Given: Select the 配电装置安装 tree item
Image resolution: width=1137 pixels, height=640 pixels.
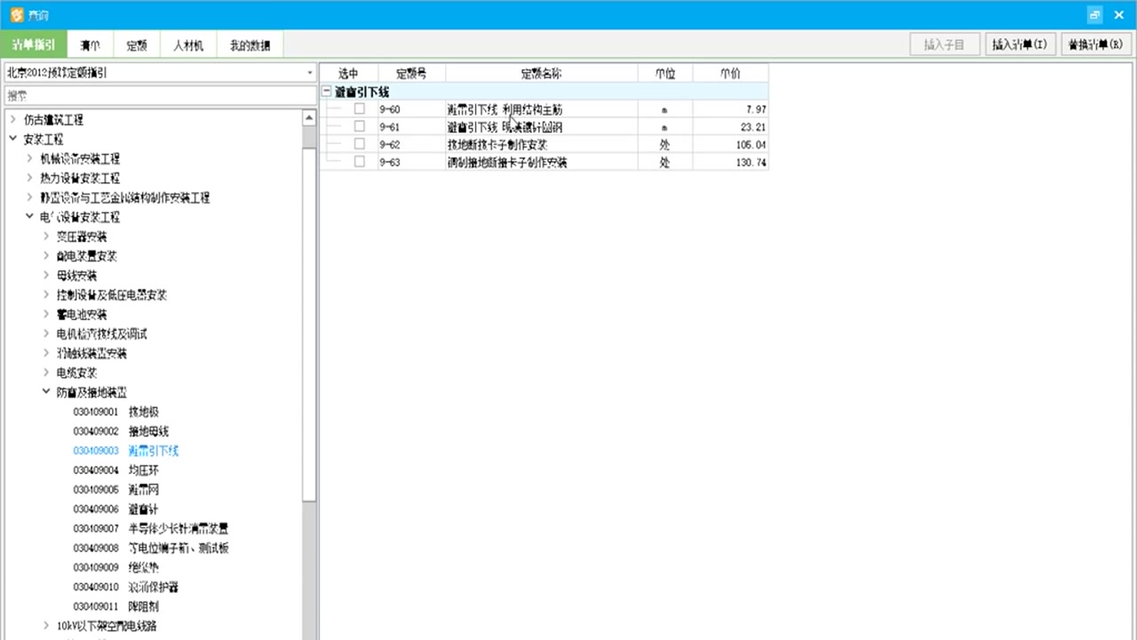Looking at the screenshot, I should click(86, 256).
